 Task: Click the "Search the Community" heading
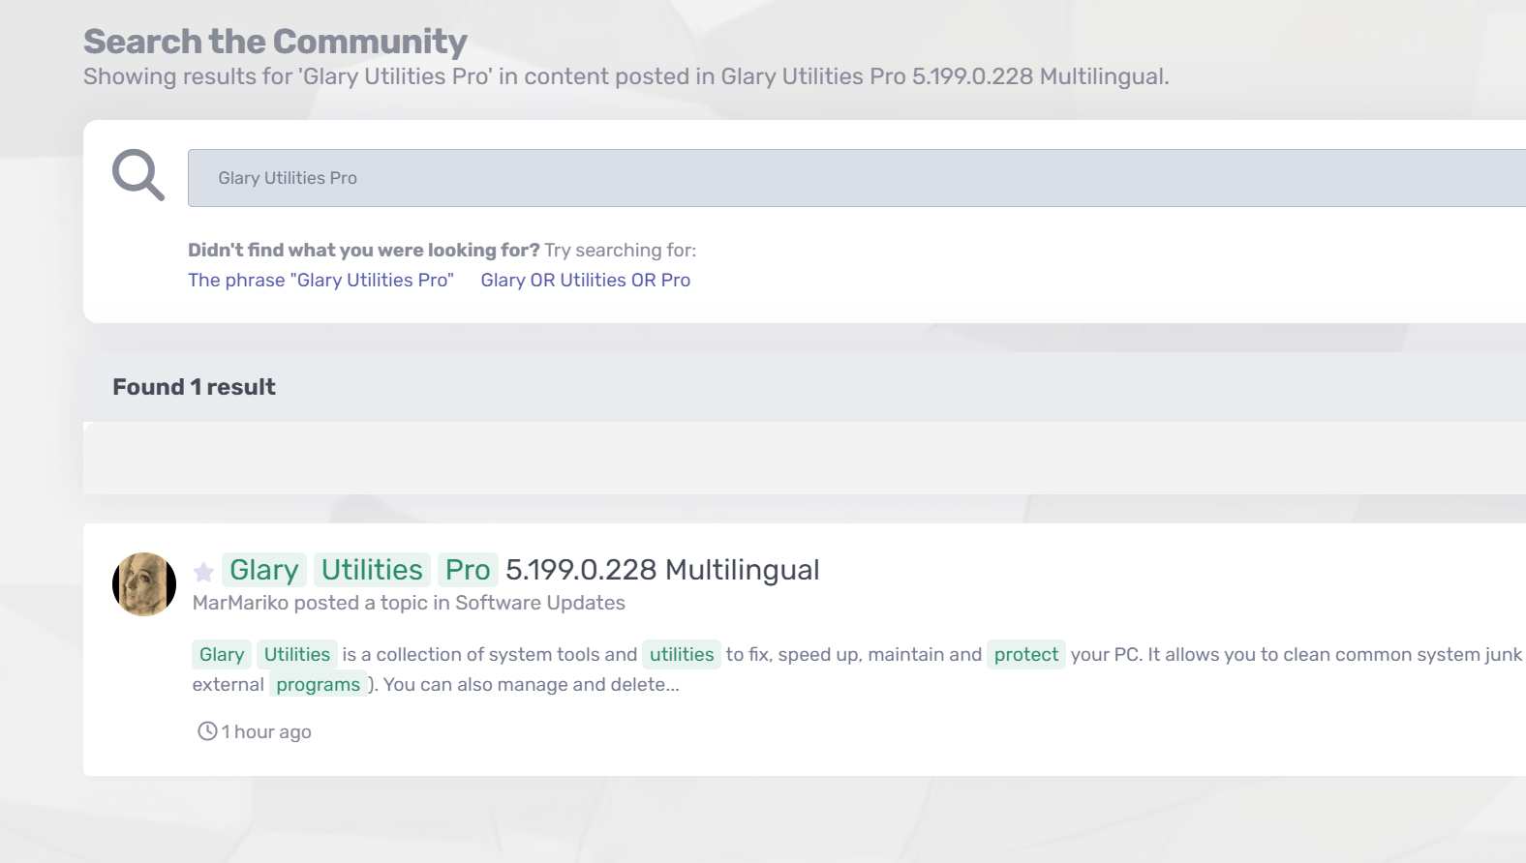click(x=275, y=42)
